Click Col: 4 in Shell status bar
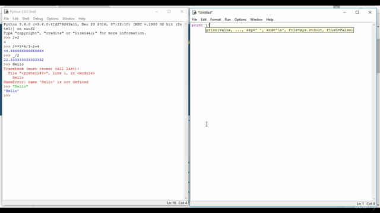Viewport: 380px width, 213px height. click(183, 203)
